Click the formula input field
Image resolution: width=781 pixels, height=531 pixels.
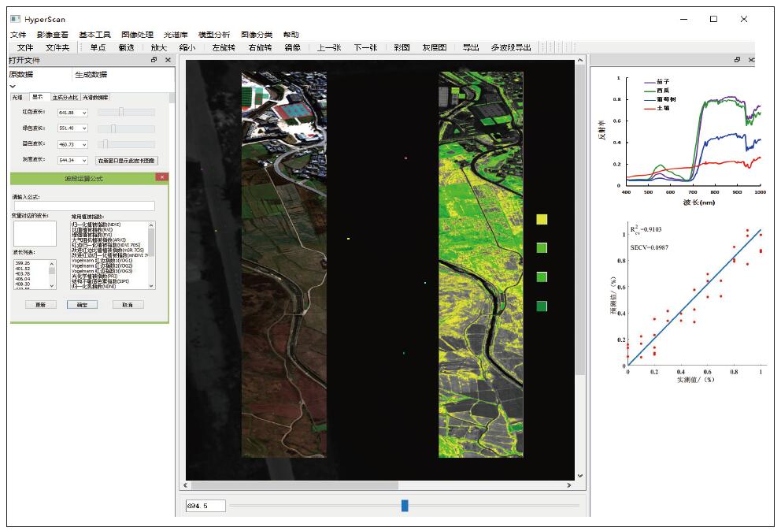pos(84,206)
